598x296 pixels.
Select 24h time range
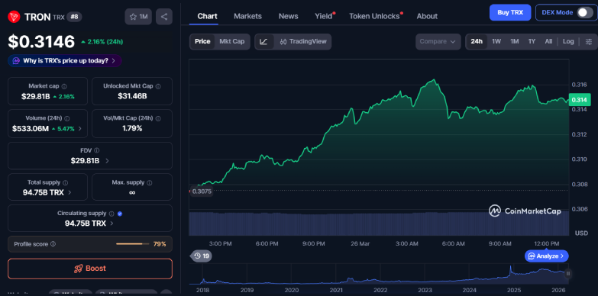point(477,41)
